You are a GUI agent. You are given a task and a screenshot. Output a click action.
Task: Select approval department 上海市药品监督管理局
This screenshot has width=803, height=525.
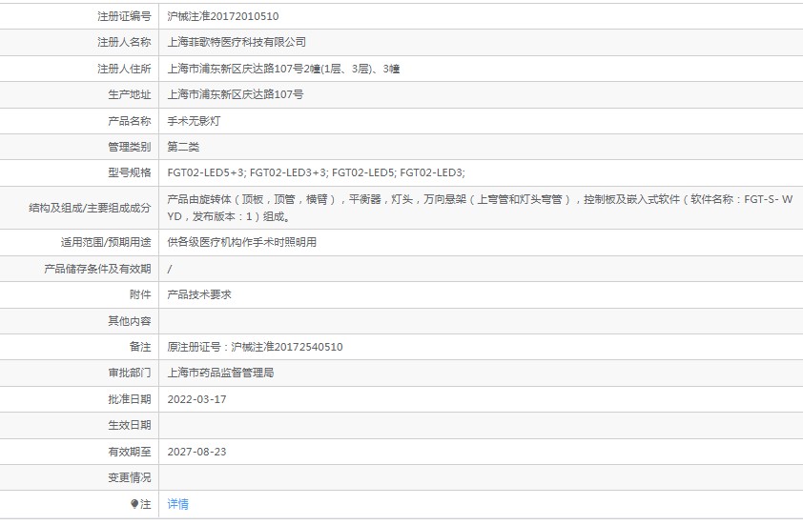[220, 374]
